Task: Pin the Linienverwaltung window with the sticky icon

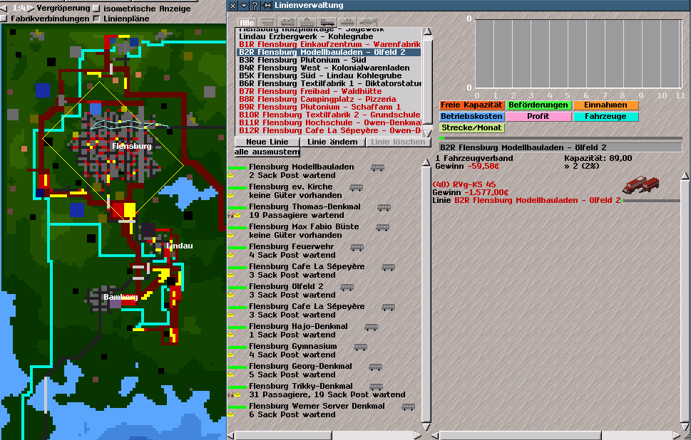Action: (266, 6)
